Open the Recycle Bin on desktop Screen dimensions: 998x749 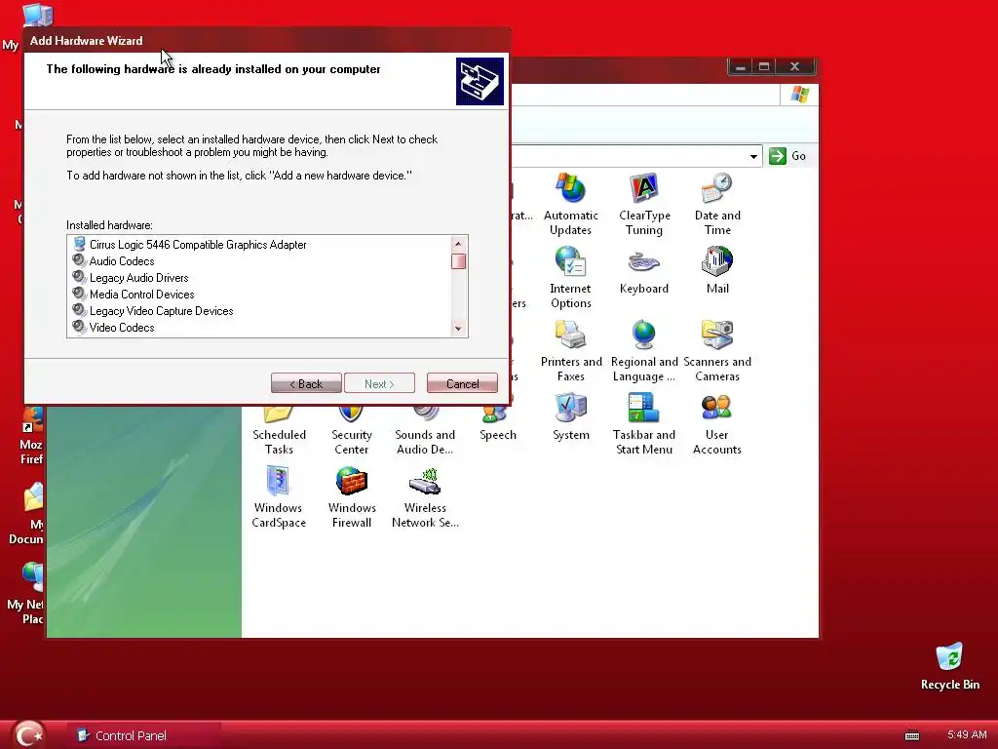pyautogui.click(x=949, y=667)
